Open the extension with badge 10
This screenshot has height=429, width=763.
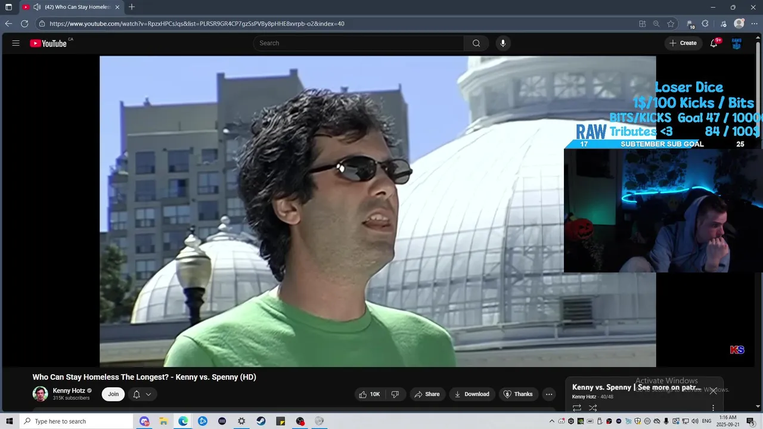point(690,24)
